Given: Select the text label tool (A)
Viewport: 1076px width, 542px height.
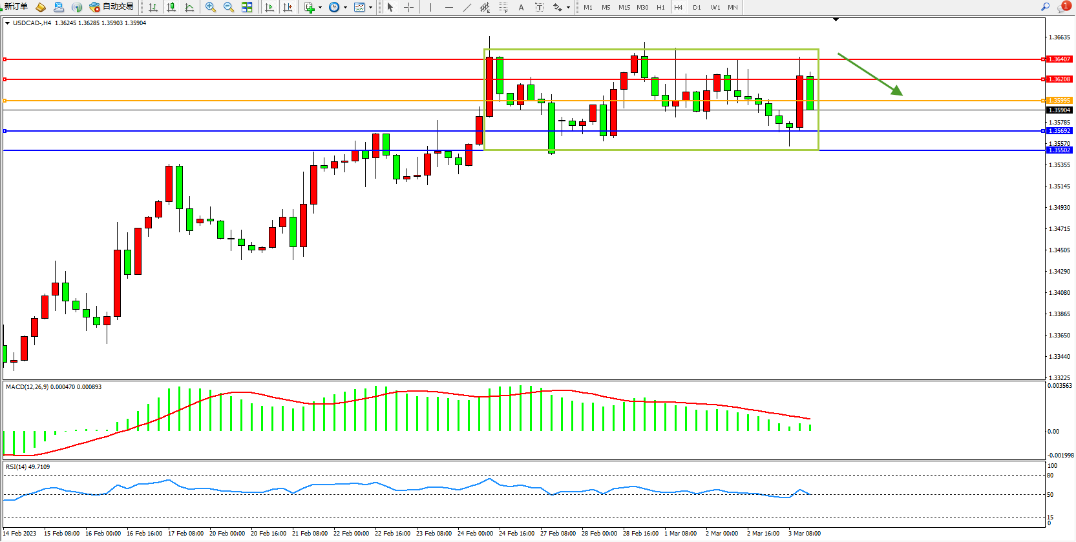Looking at the screenshot, I should 522,7.
